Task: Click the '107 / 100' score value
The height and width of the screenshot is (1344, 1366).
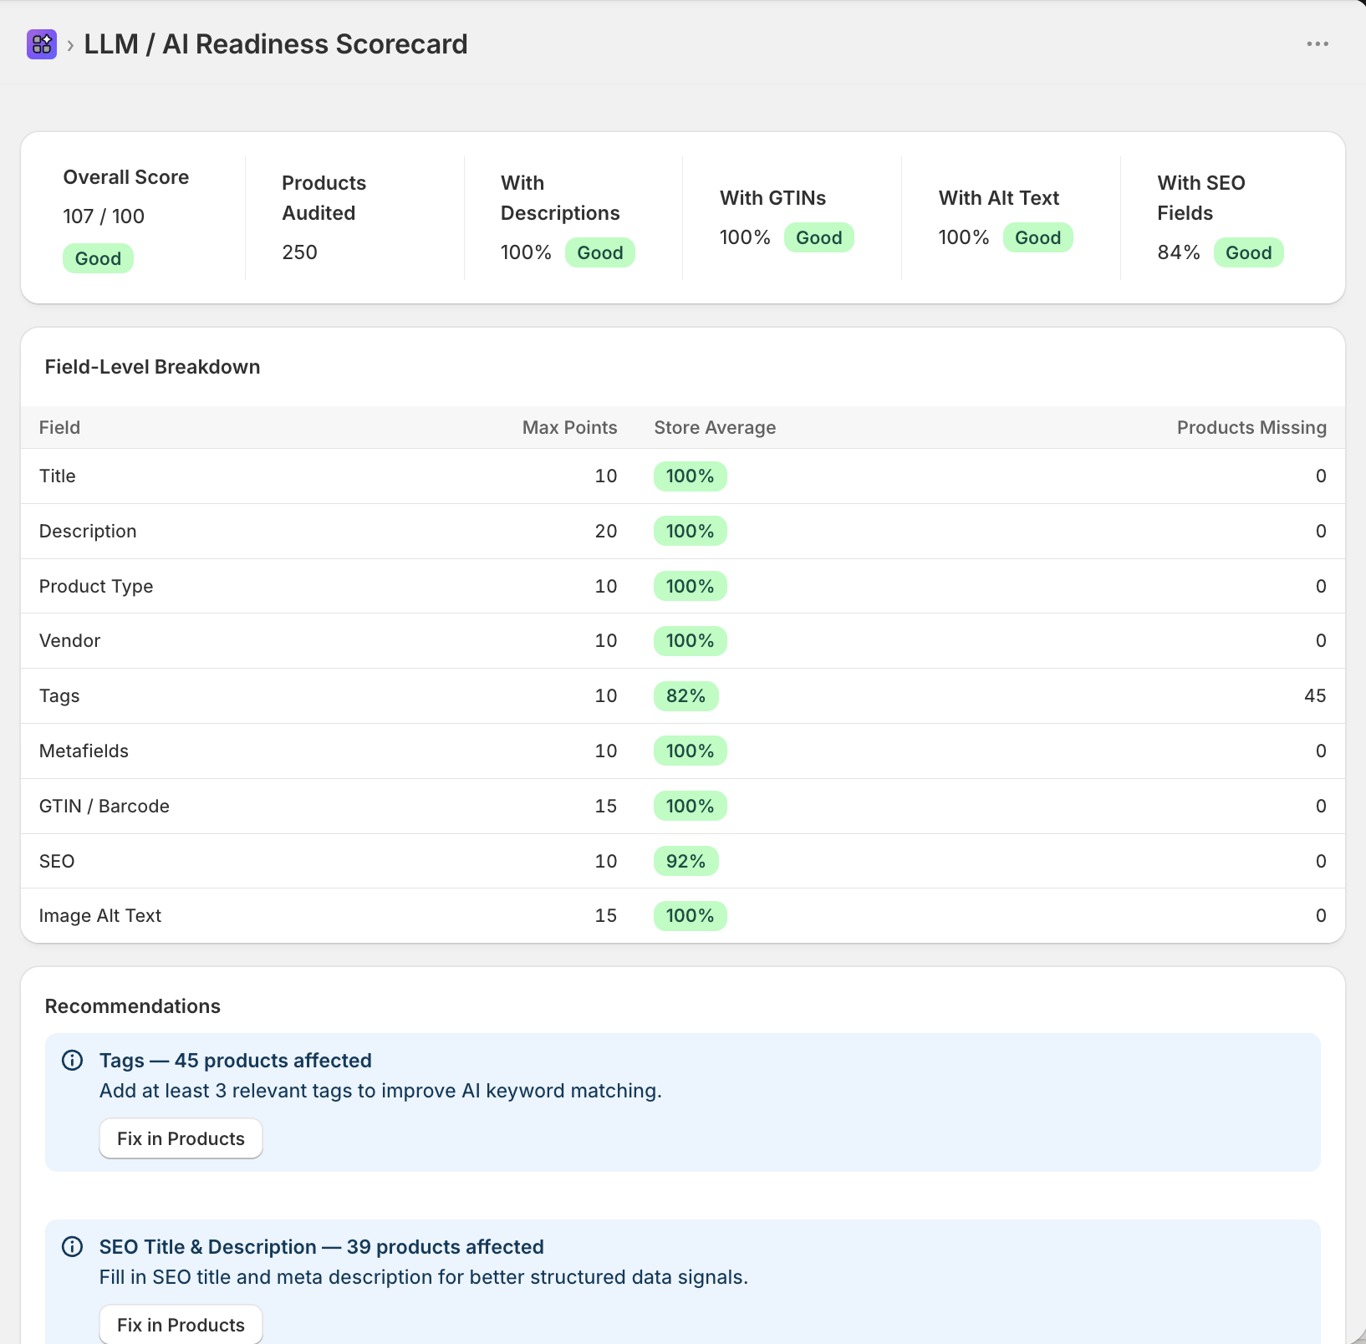Action: click(x=104, y=216)
